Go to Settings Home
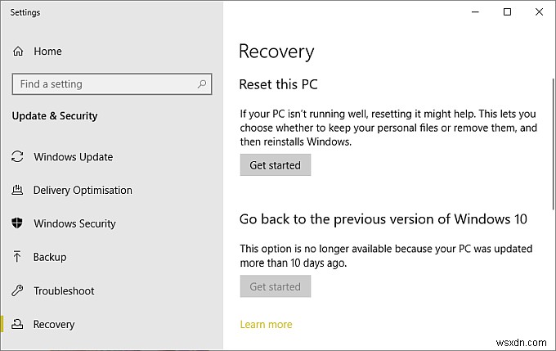This screenshot has width=556, height=351. pos(47,52)
